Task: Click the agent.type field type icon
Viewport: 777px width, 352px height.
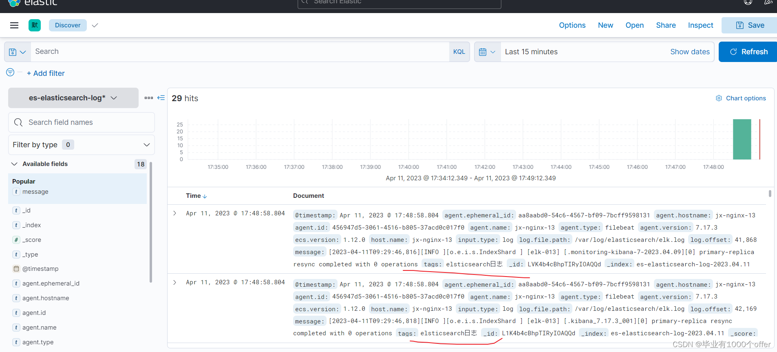Action: 16,342
